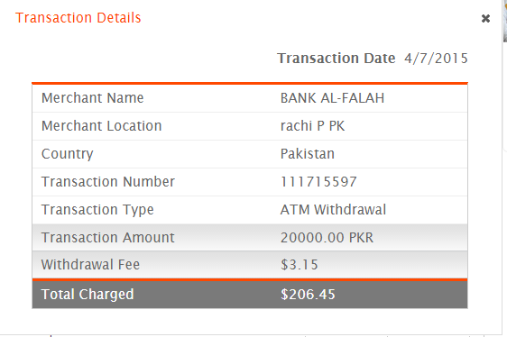Click the Total Charged label

tap(88, 295)
